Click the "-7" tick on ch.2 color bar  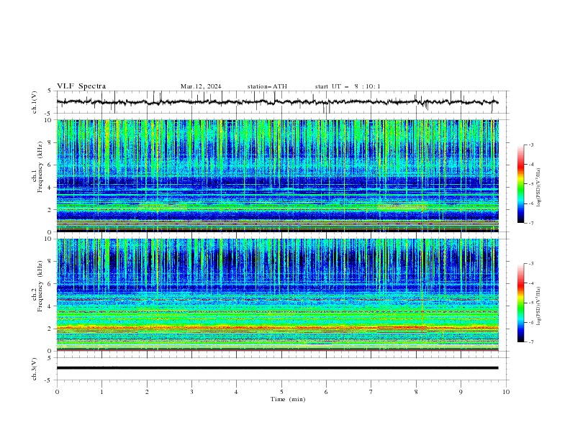point(530,342)
